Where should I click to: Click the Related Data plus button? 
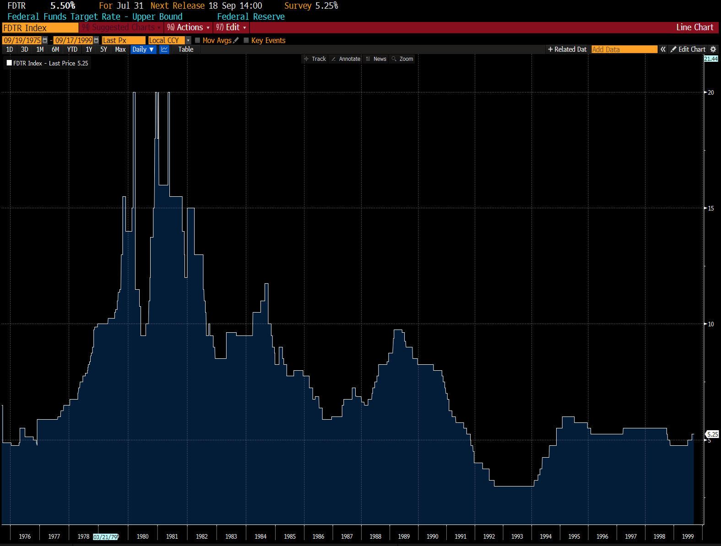pyautogui.click(x=567, y=49)
